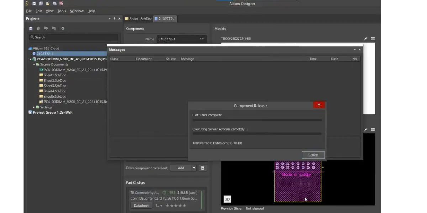
Task: Click the red-marked icon in the title toolbar
Action: tap(61, 4)
